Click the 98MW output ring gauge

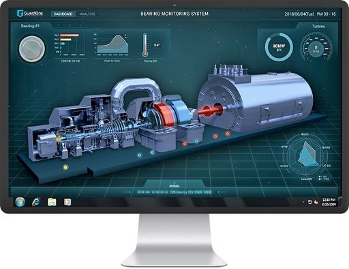279,47
